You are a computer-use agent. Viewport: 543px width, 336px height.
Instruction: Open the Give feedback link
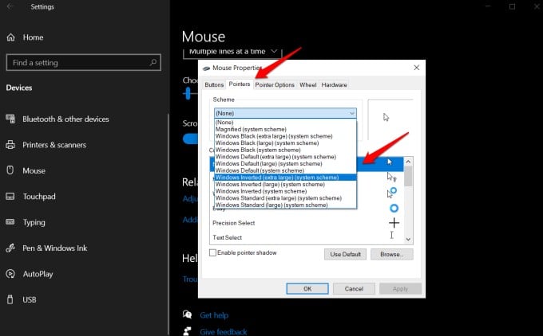click(x=224, y=332)
